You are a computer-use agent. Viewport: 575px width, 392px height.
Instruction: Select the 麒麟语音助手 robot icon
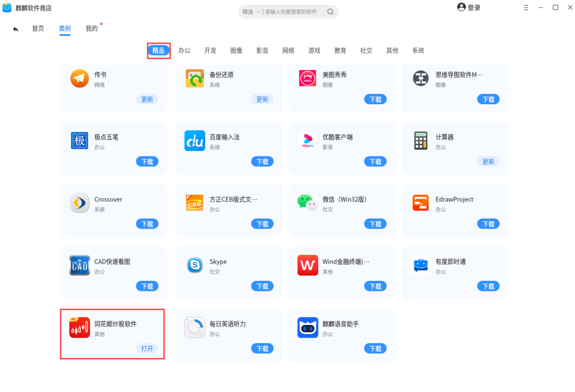pyautogui.click(x=308, y=328)
